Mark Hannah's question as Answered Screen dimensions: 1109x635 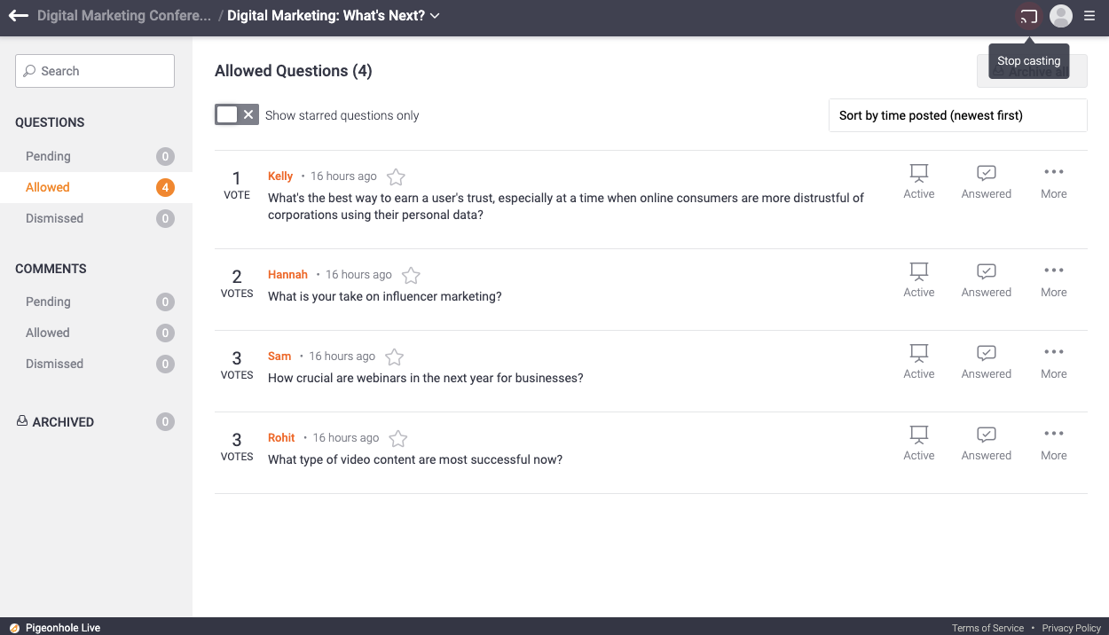pos(986,279)
